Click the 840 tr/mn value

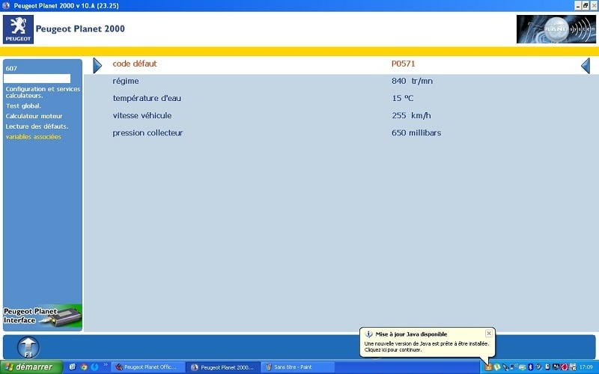coord(412,81)
